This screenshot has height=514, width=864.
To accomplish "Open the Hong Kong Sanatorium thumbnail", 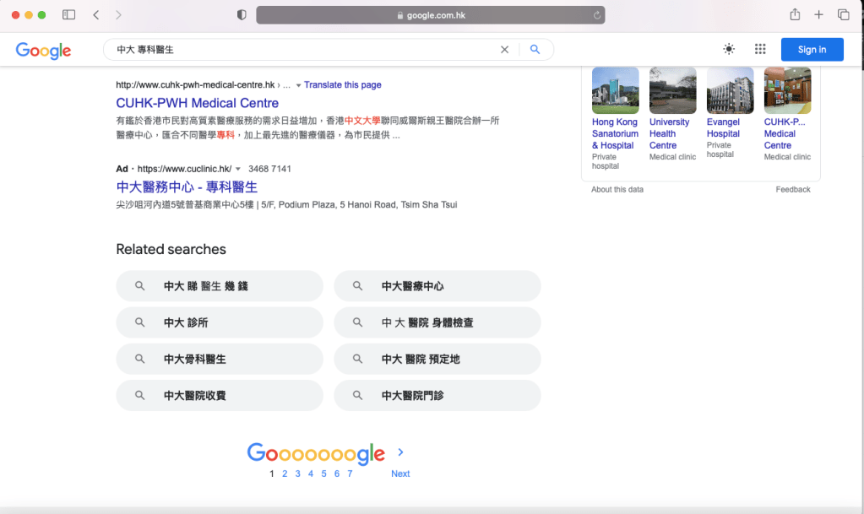I will pos(615,90).
